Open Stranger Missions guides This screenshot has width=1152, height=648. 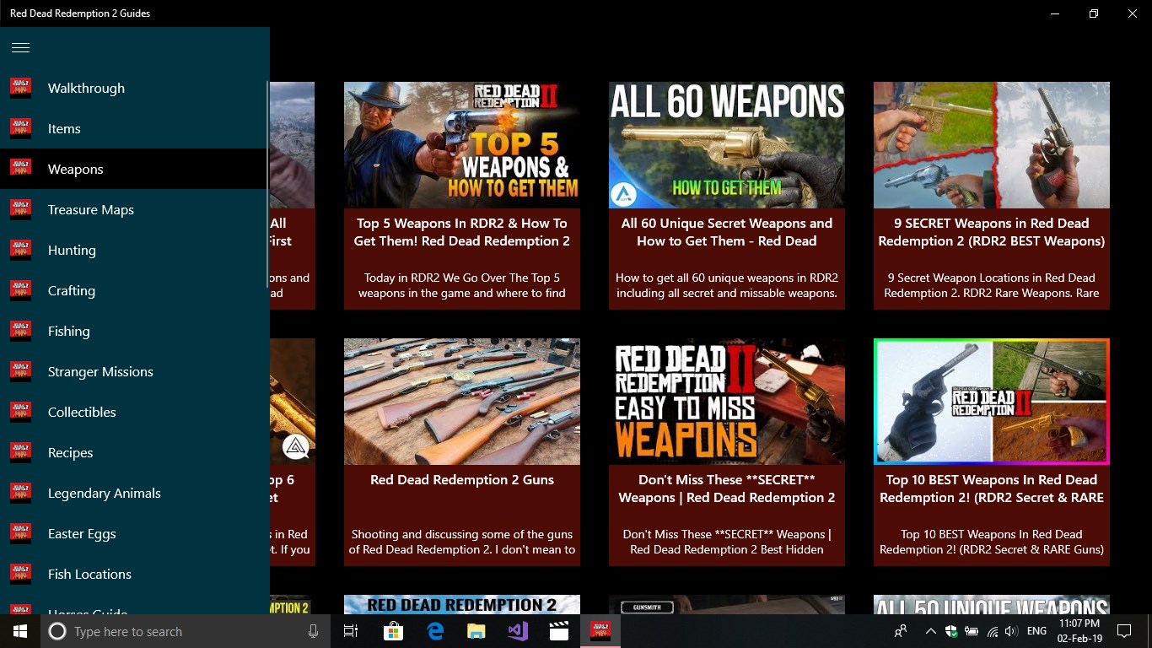(133, 371)
